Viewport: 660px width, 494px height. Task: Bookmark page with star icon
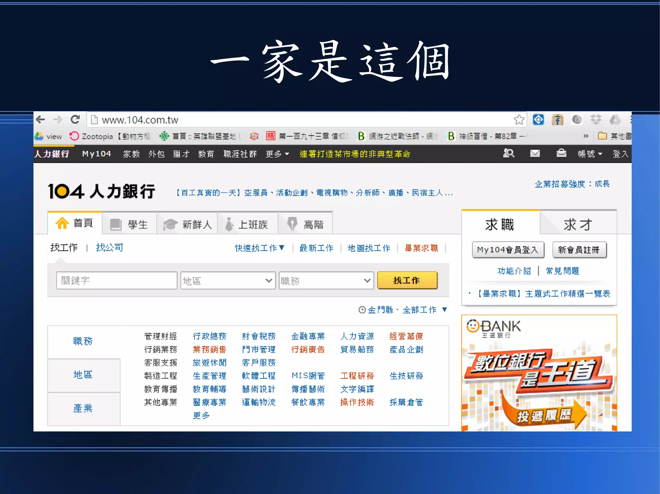pyautogui.click(x=519, y=120)
